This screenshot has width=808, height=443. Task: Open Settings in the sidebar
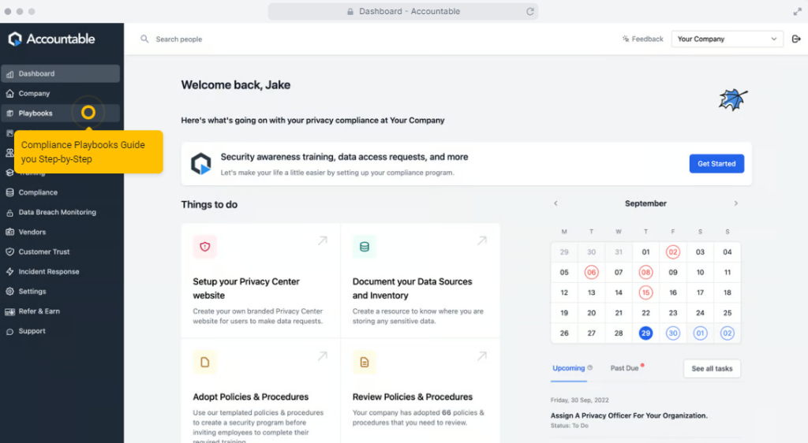click(x=60, y=291)
